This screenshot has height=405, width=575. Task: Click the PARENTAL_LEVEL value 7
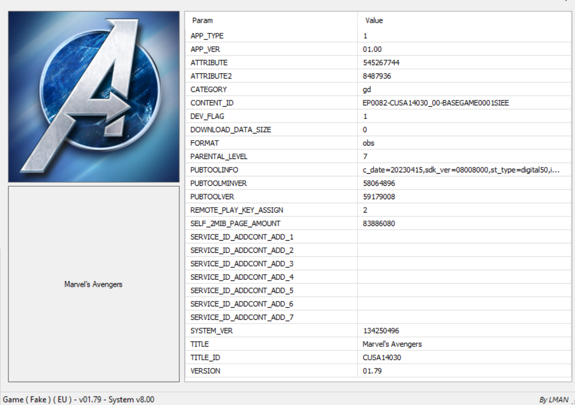[x=365, y=157]
